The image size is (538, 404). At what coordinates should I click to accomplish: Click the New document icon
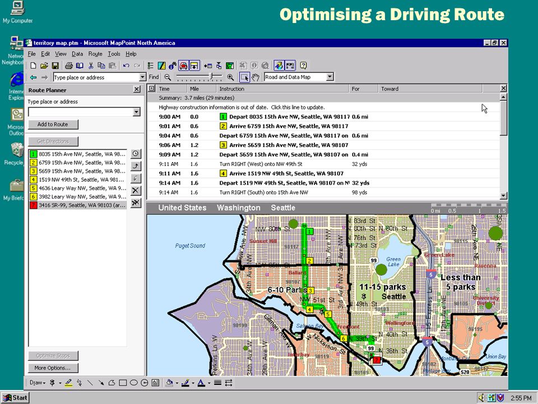33,66
